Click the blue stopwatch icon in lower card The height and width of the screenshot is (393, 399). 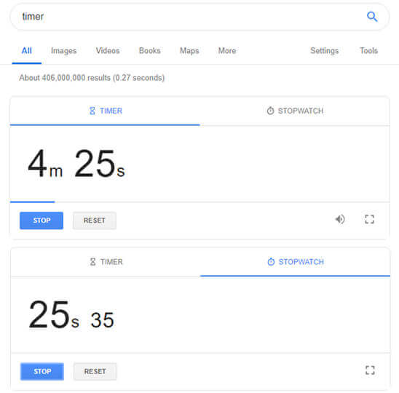click(x=271, y=262)
